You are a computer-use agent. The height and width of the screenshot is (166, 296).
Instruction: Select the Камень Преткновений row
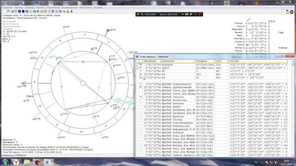click(212, 87)
